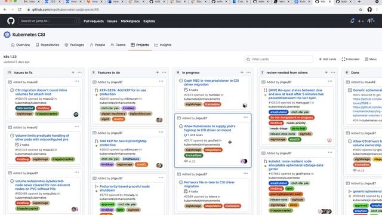Open Pod priority based graceful node shutdown link
Viewport: 382px width, 215px height.
tap(125, 188)
